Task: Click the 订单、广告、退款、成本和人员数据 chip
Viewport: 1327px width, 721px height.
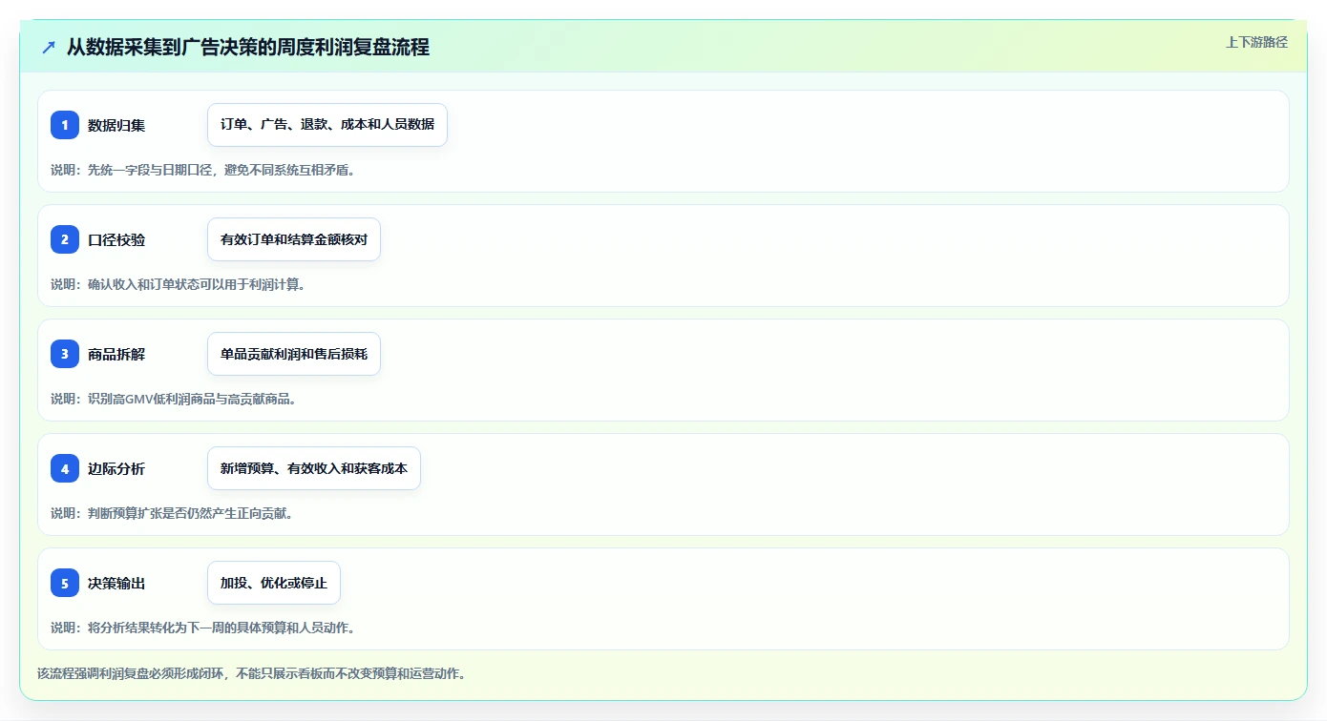Action: pos(327,125)
